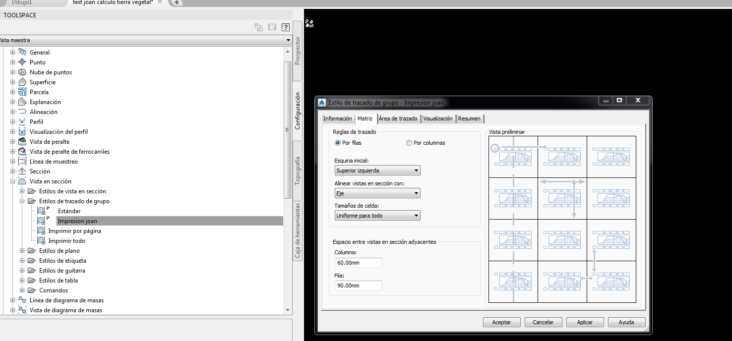This screenshot has width=732, height=341.
Task: Select the Imprimir todo tree item
Action: coord(66,241)
